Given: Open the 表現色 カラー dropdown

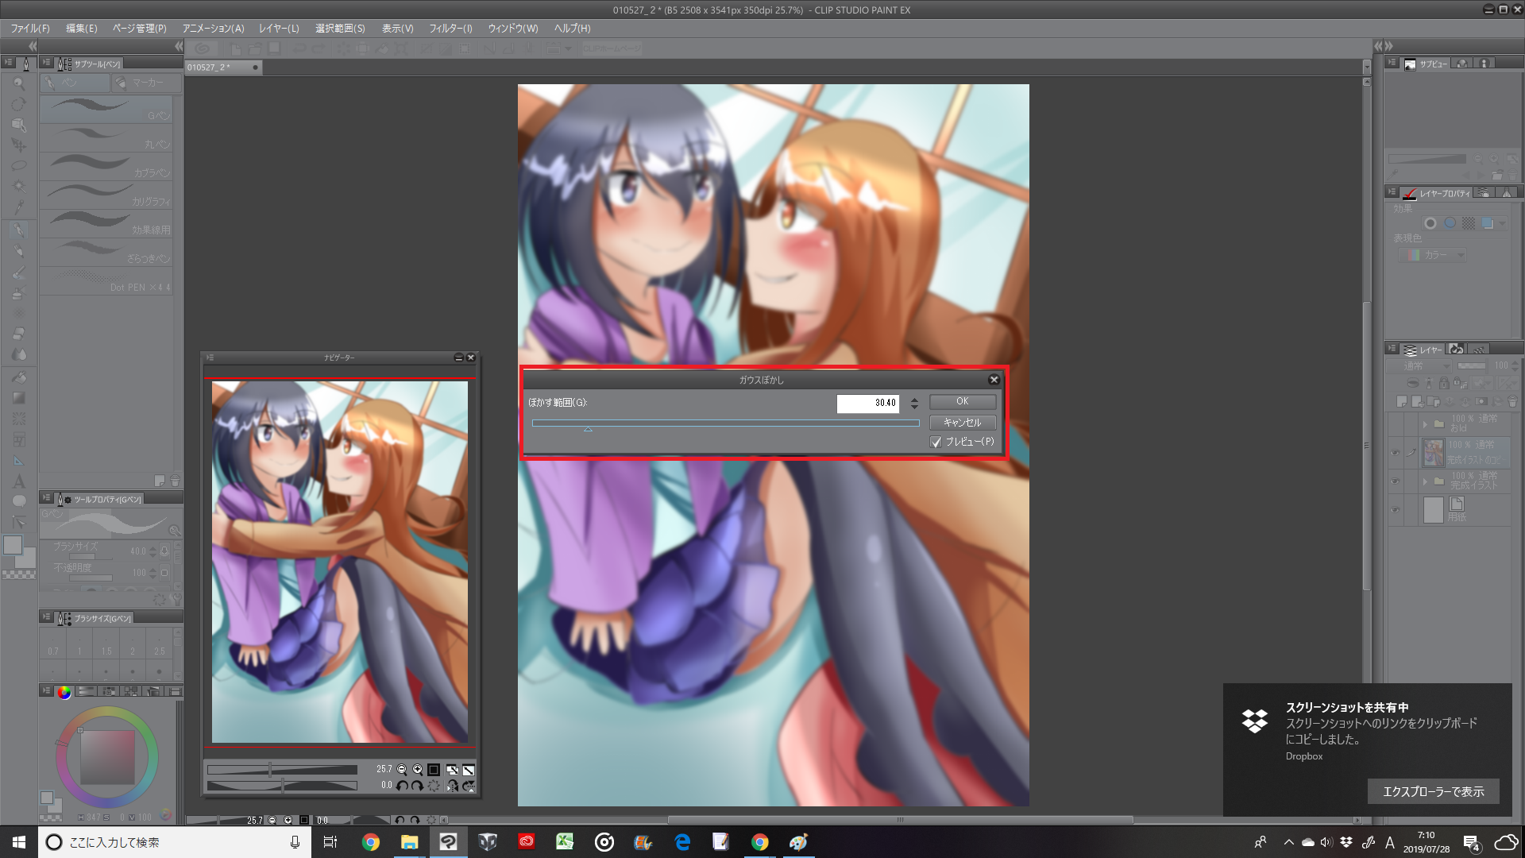Looking at the screenshot, I should [x=1432, y=255].
